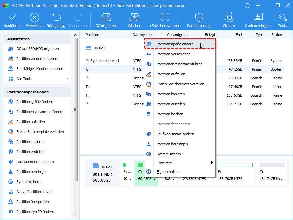Select Partition löschen in context menu

pos(180,114)
